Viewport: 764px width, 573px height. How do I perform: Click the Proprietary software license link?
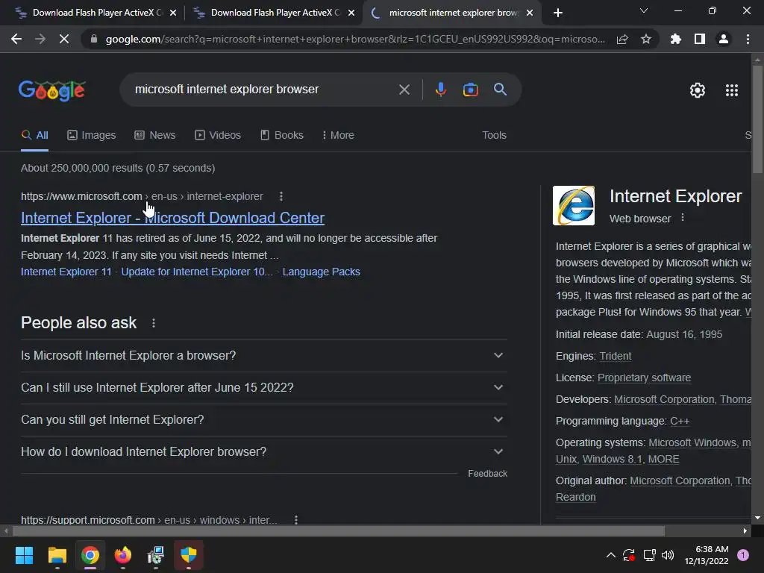click(644, 378)
